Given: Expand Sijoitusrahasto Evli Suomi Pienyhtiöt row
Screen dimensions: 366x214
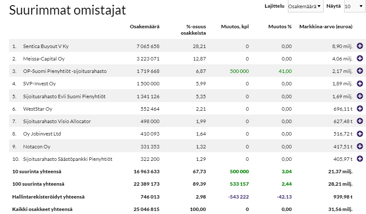Looking at the screenshot, I should coord(360,96).
